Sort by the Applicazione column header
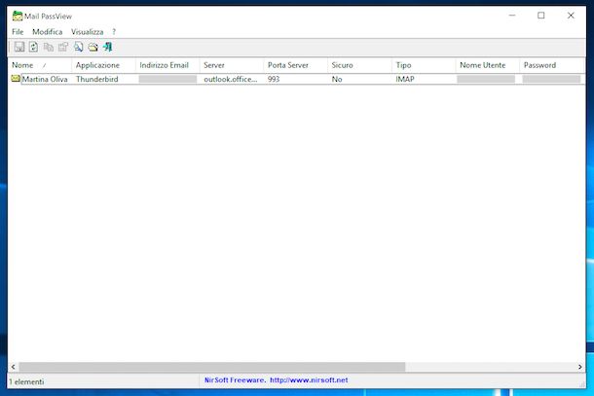Image resolution: width=594 pixels, height=396 pixels. click(x=103, y=65)
